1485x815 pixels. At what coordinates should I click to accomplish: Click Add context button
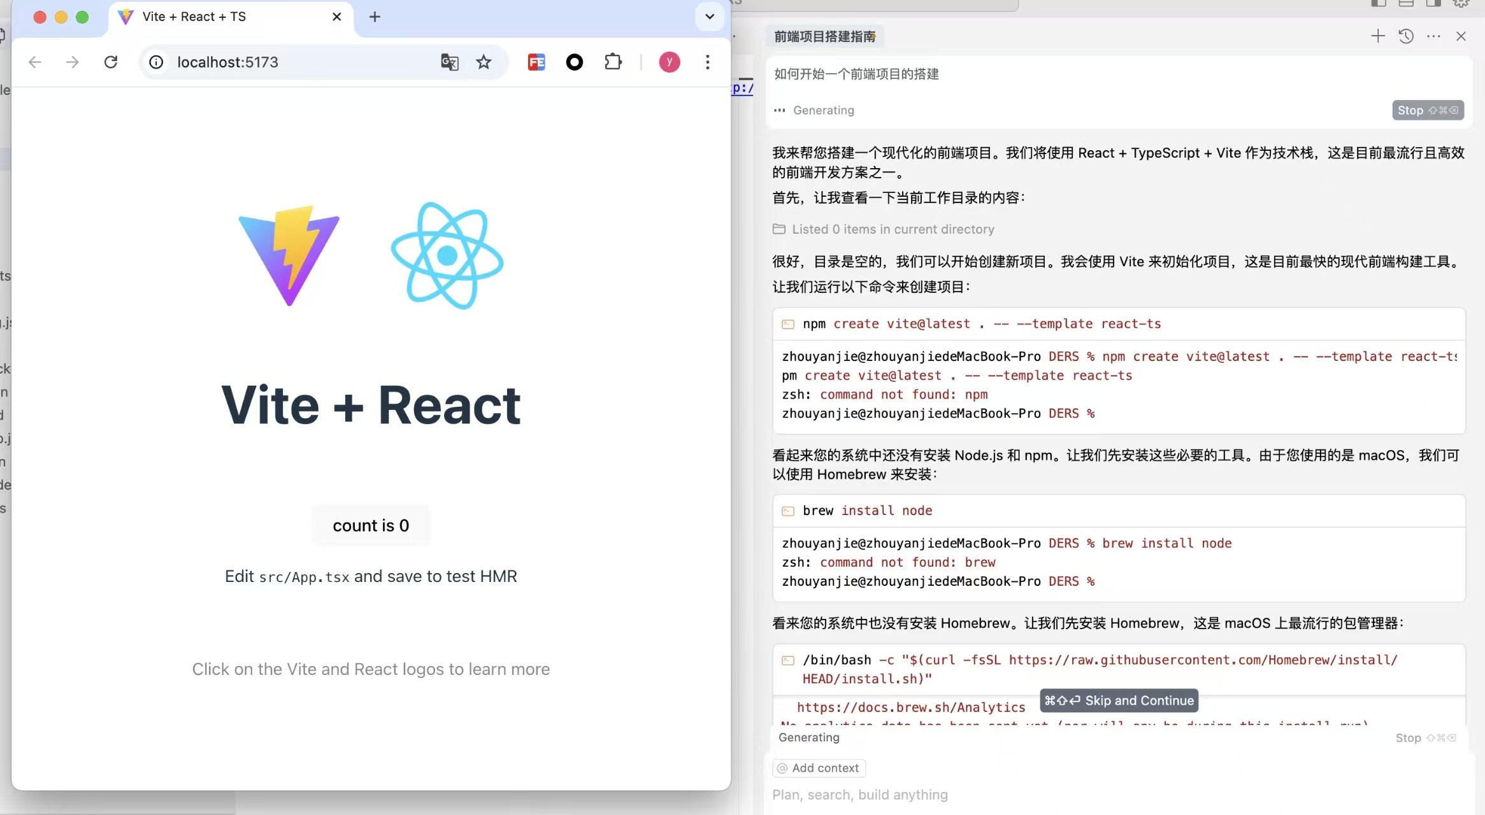[x=819, y=768]
